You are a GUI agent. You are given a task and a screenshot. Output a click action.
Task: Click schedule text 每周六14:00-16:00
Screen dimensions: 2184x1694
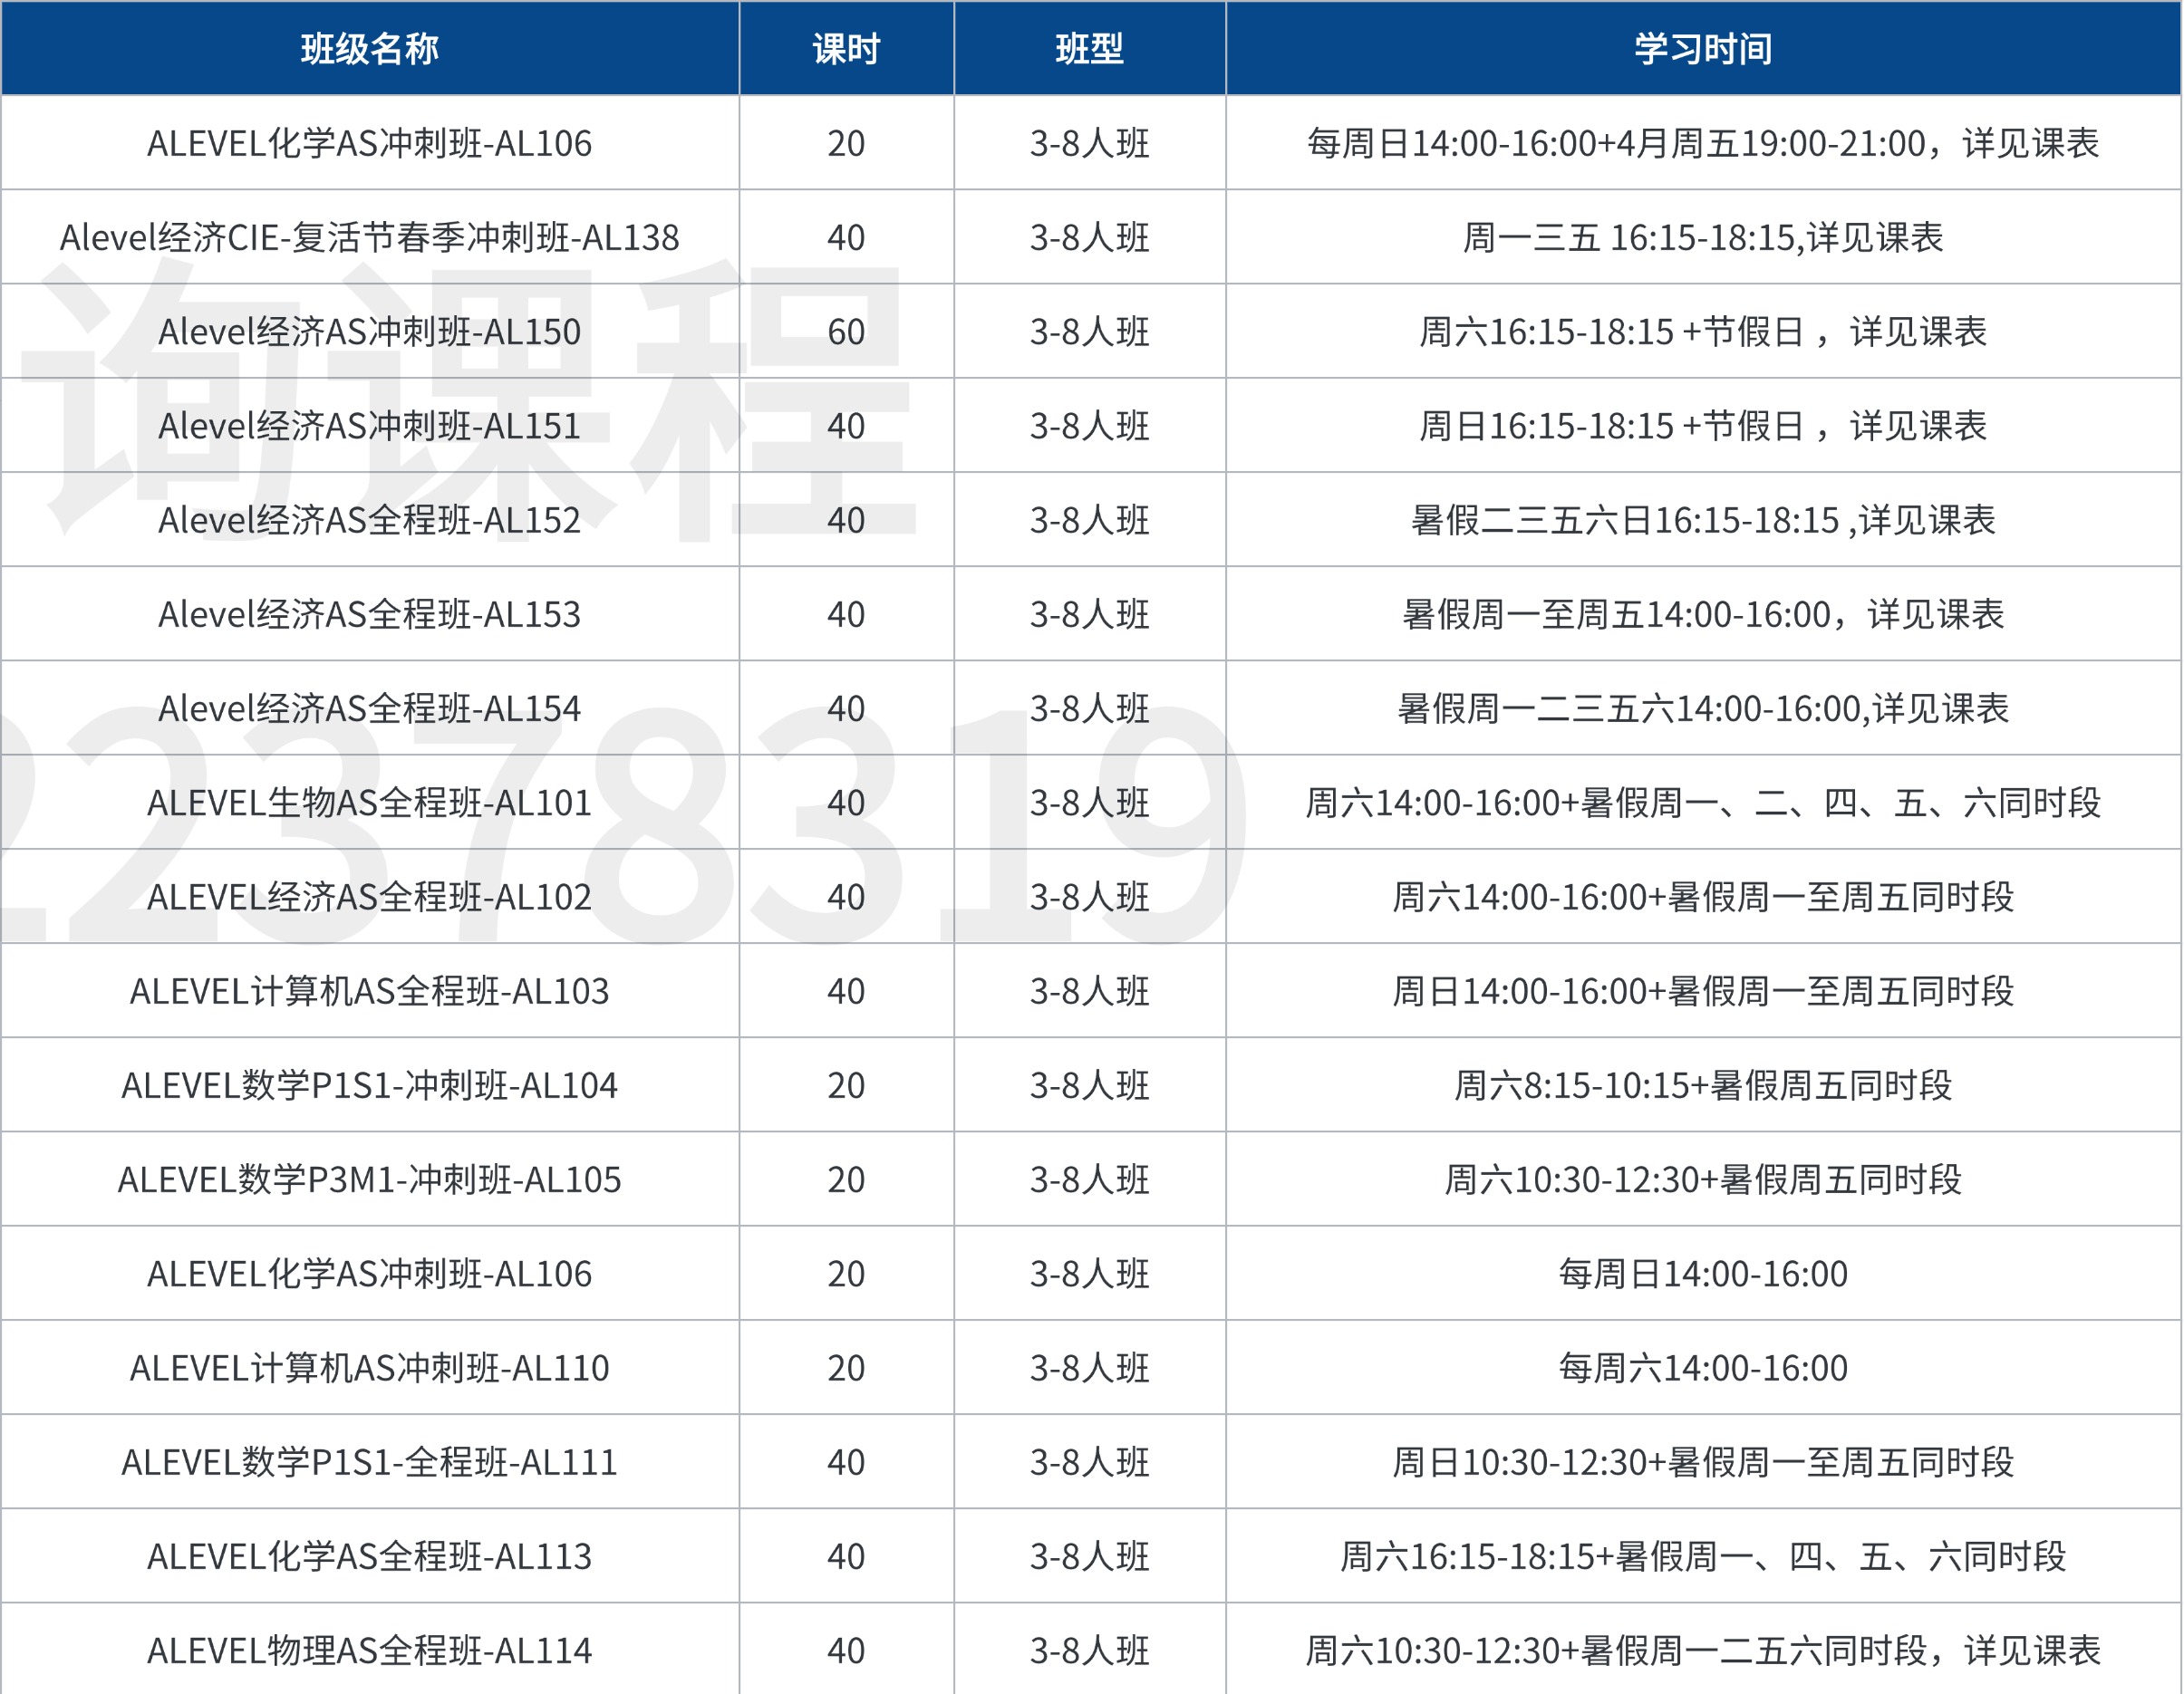[1702, 1368]
